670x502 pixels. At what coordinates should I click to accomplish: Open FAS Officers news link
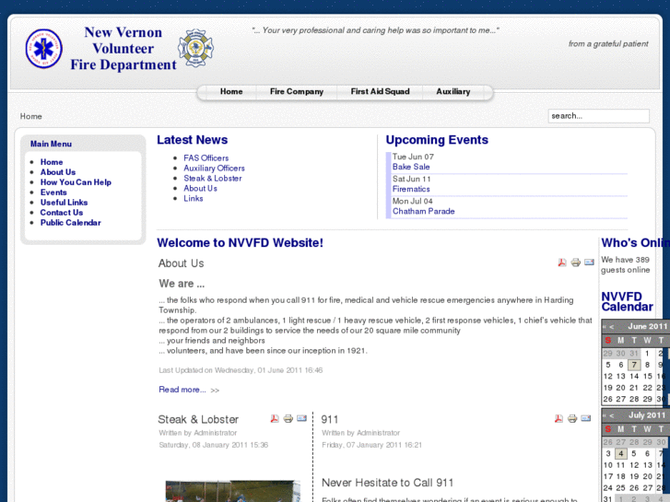tap(206, 158)
